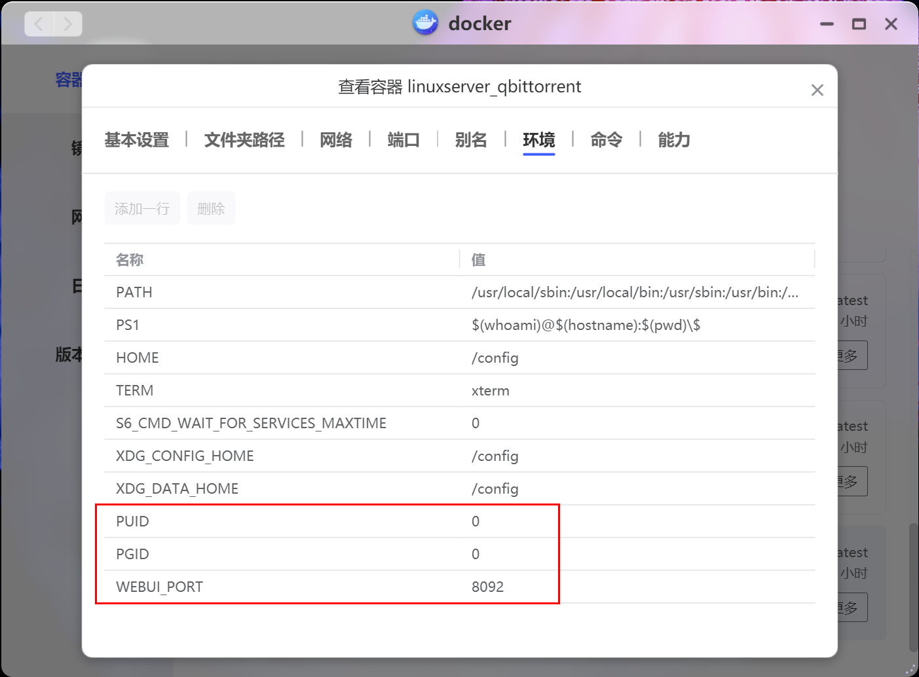
Task: Click the 删除 button
Action: (x=211, y=208)
